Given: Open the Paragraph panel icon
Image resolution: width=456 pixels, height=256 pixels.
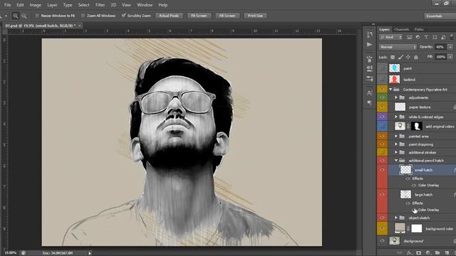Looking at the screenshot, I should click(370, 102).
